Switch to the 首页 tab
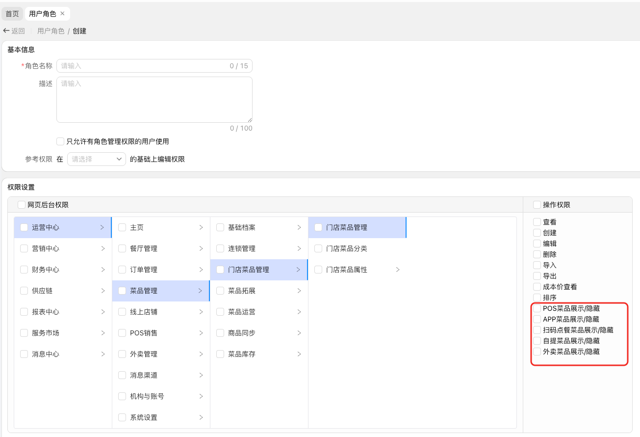The width and height of the screenshot is (640, 437). click(12, 14)
